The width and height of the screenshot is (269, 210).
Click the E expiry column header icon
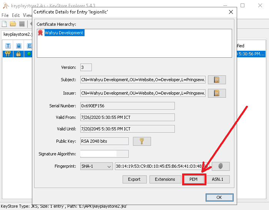[x=29, y=46]
